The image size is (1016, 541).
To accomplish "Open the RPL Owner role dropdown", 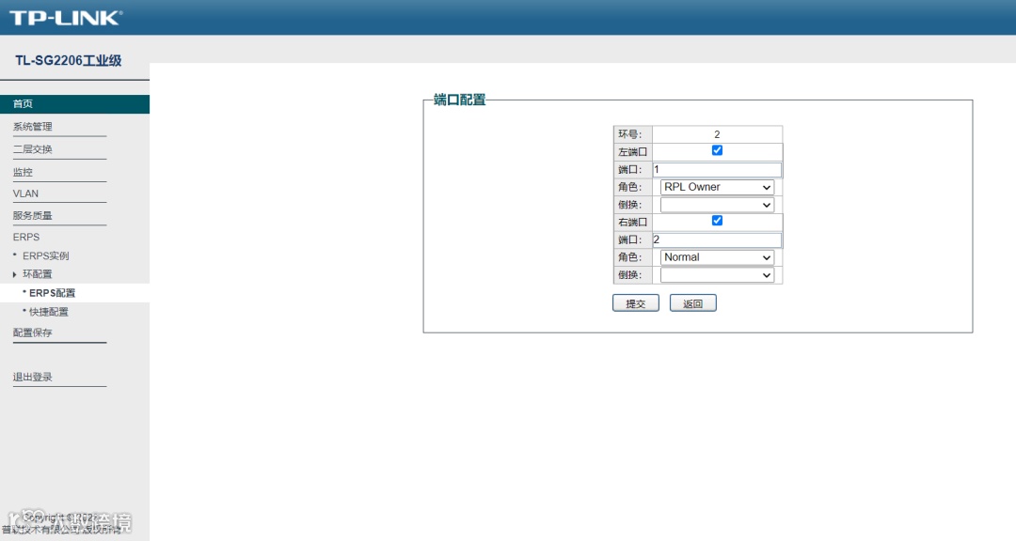I will click(x=717, y=187).
